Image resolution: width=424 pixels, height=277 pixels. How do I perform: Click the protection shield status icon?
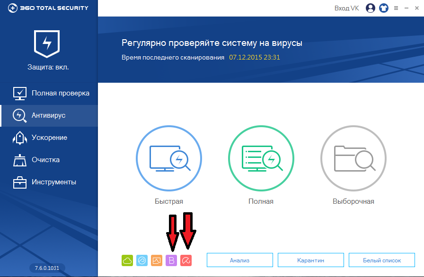coord(47,44)
